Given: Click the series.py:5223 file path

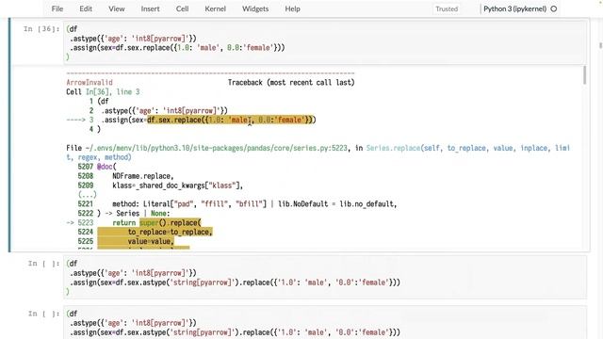Looking at the screenshot, I should click(x=216, y=148).
